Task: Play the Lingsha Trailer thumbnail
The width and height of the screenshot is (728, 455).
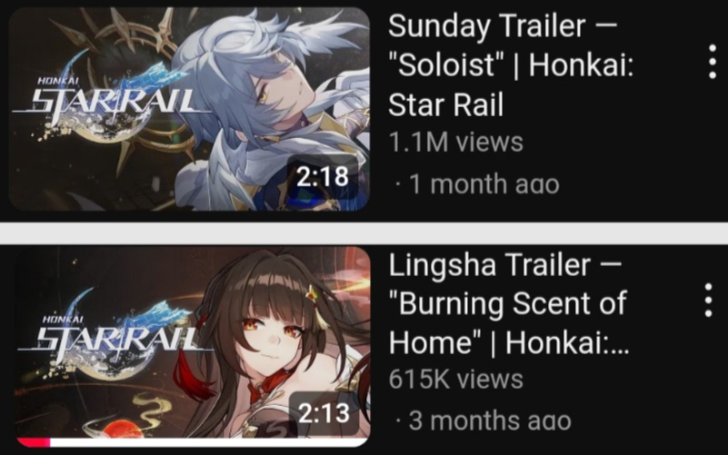Action: tap(193, 347)
